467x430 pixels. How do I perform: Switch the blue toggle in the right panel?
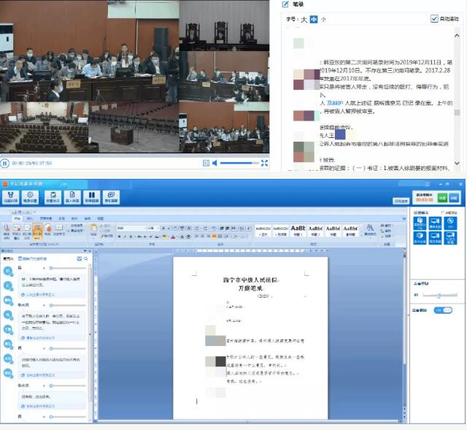pos(443,310)
